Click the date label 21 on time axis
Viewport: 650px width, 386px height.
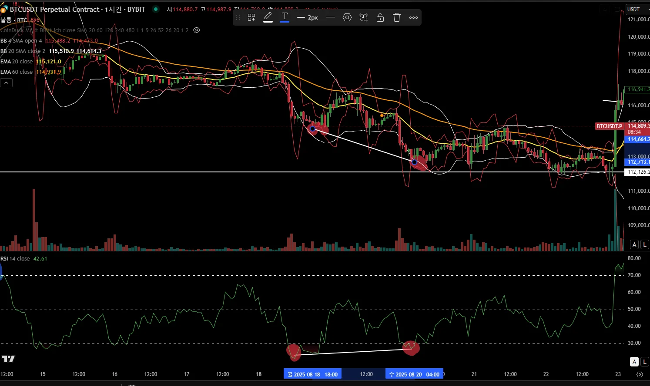(474, 374)
